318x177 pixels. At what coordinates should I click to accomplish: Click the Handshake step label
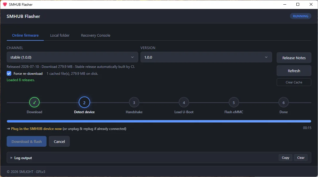coord(134,112)
